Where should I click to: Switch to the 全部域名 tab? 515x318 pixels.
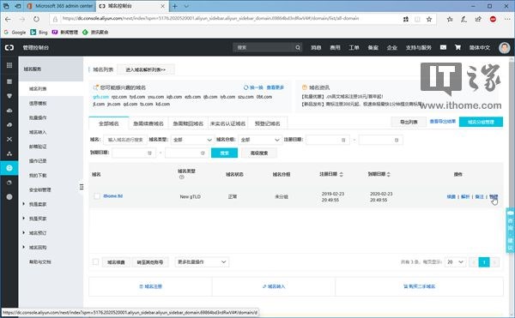click(x=109, y=123)
